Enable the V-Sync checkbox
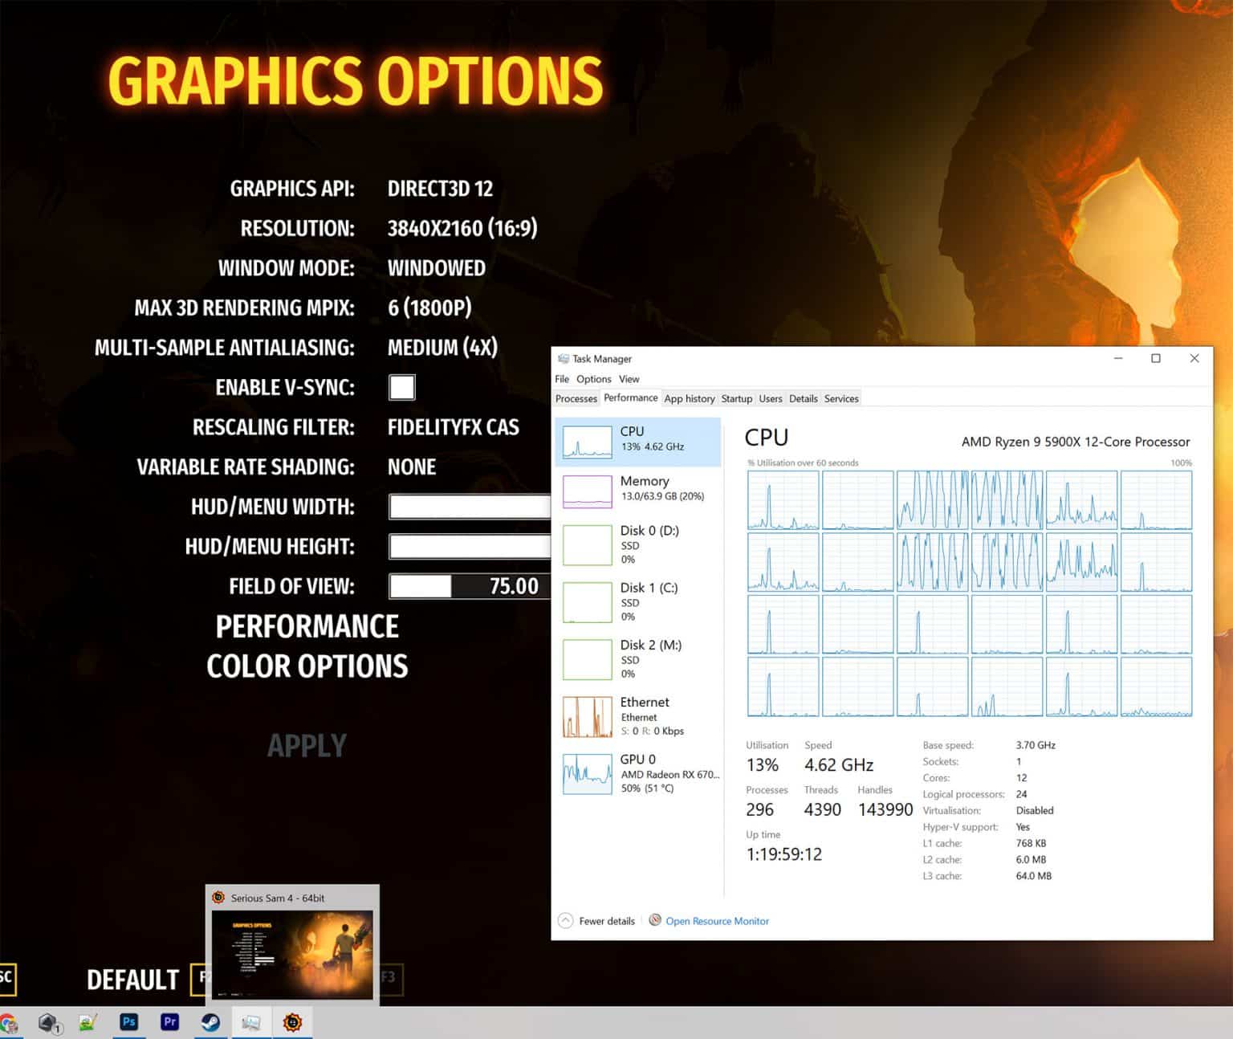This screenshot has height=1039, width=1233. pos(401,387)
